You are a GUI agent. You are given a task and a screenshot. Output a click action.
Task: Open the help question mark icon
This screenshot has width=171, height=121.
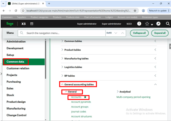click(139, 24)
